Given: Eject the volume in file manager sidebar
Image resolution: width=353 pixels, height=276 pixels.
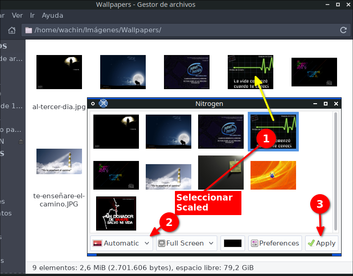Looking at the screenshot, I should click(21, 141).
